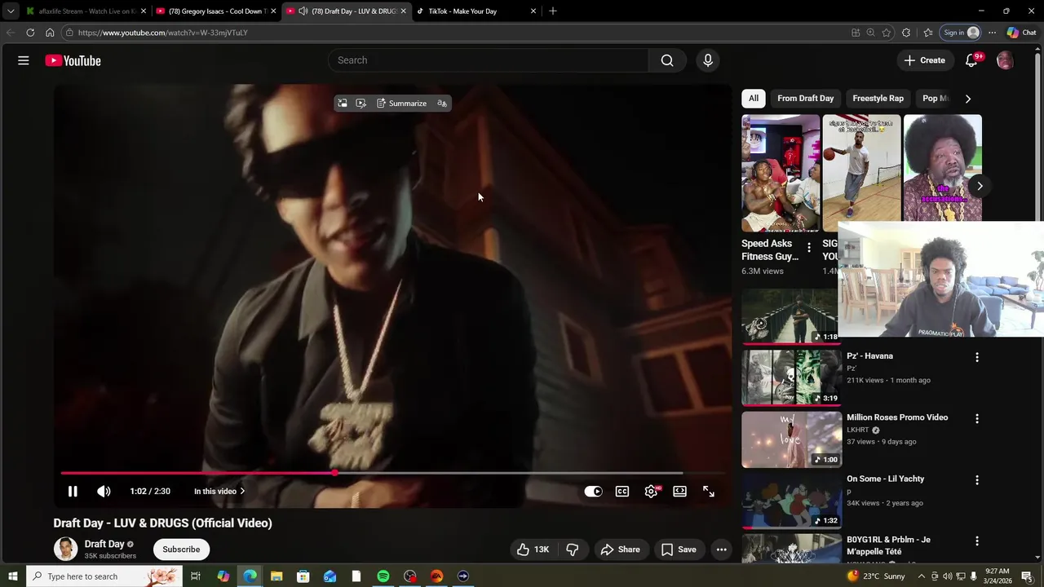Open the player settings gear

[x=651, y=492]
